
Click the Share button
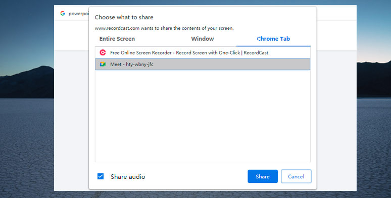[x=263, y=176]
